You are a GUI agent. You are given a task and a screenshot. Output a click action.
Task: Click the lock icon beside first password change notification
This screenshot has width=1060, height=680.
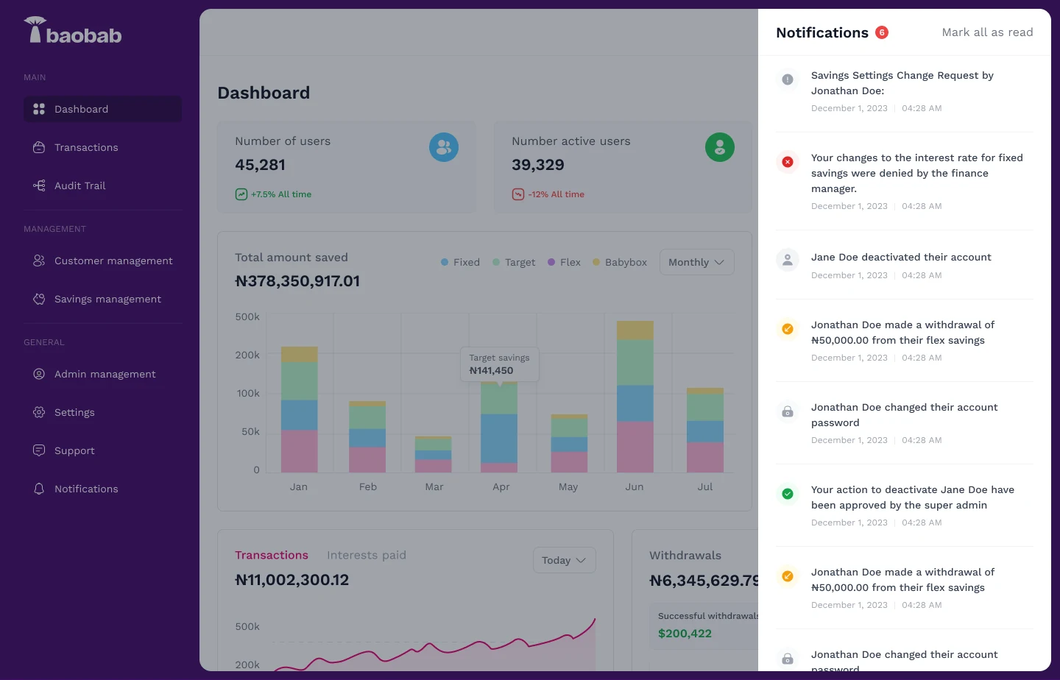[x=788, y=411]
